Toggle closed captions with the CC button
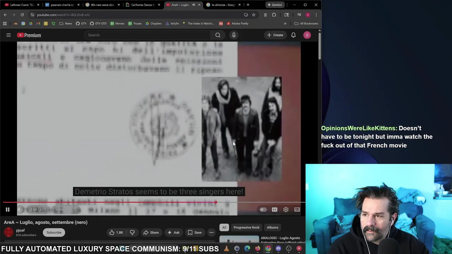 274,210
